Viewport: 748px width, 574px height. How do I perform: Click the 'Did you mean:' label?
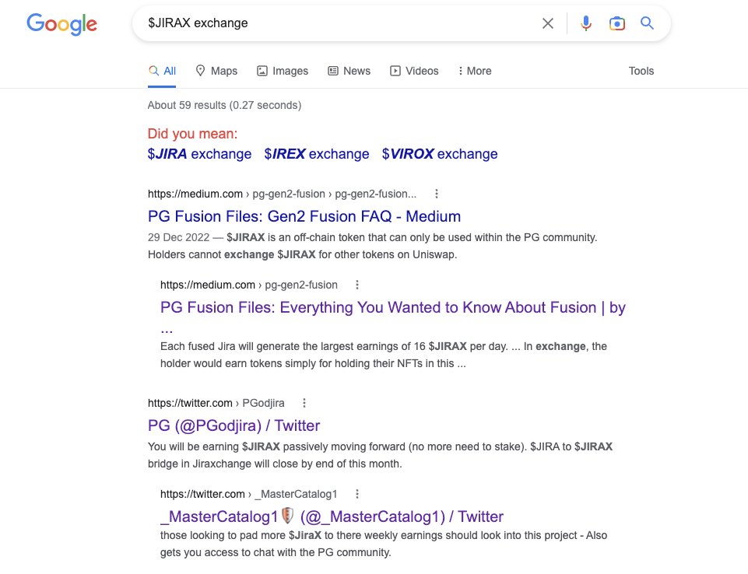pyautogui.click(x=192, y=134)
